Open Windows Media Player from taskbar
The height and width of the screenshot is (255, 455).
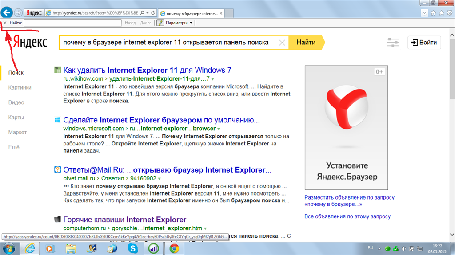pos(50,249)
